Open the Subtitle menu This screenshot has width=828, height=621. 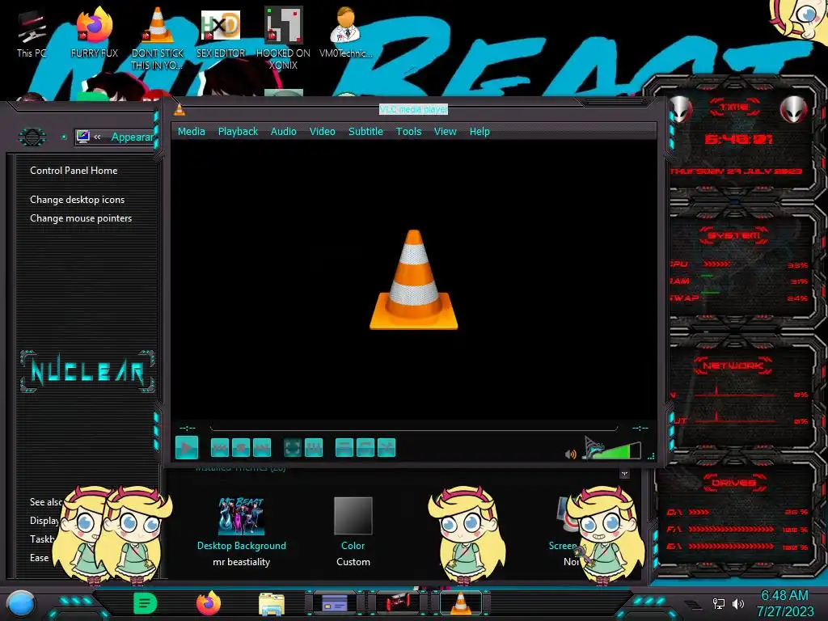(x=365, y=132)
